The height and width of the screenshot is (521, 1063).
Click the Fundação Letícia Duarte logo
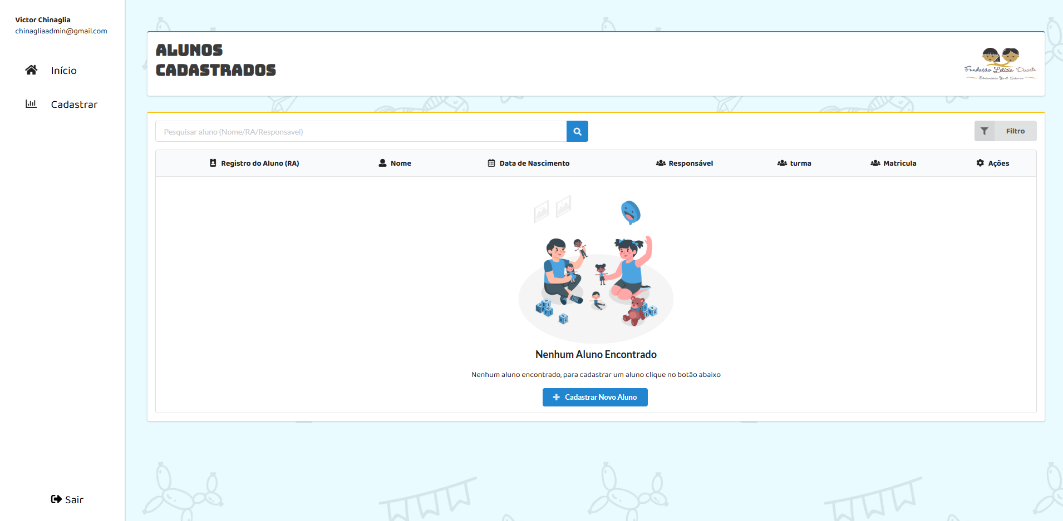click(x=1000, y=64)
